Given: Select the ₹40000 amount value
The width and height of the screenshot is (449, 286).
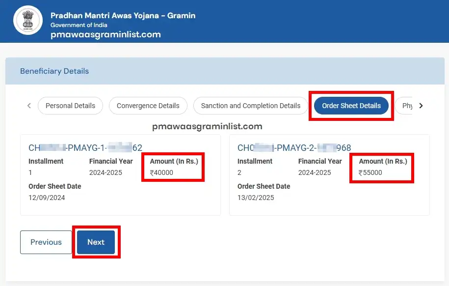Looking at the screenshot, I should [x=161, y=172].
